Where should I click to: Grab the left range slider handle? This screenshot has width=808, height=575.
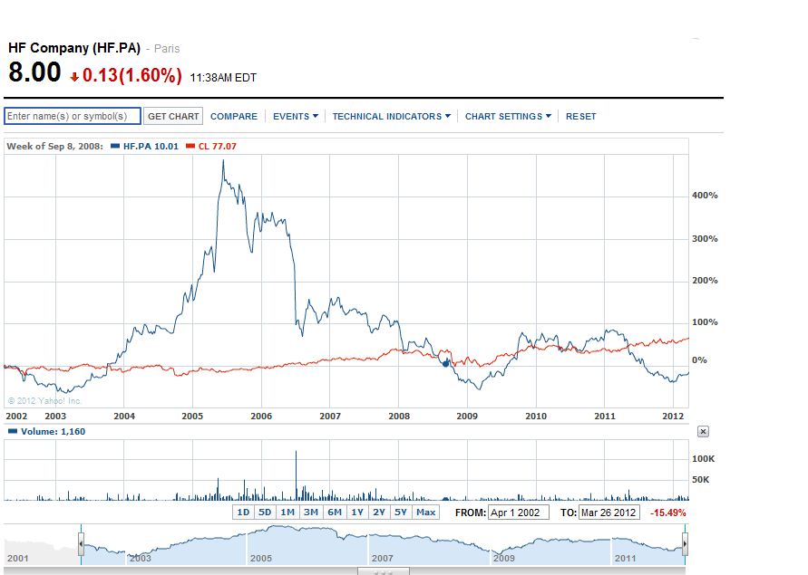tap(81, 544)
